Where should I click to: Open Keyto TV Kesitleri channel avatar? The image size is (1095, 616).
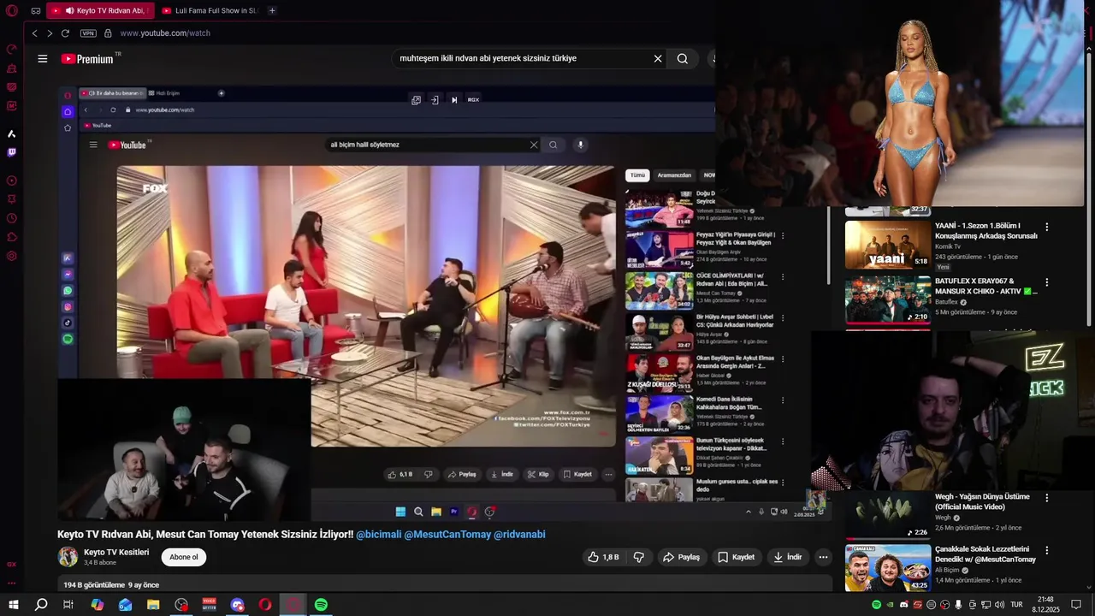68,557
